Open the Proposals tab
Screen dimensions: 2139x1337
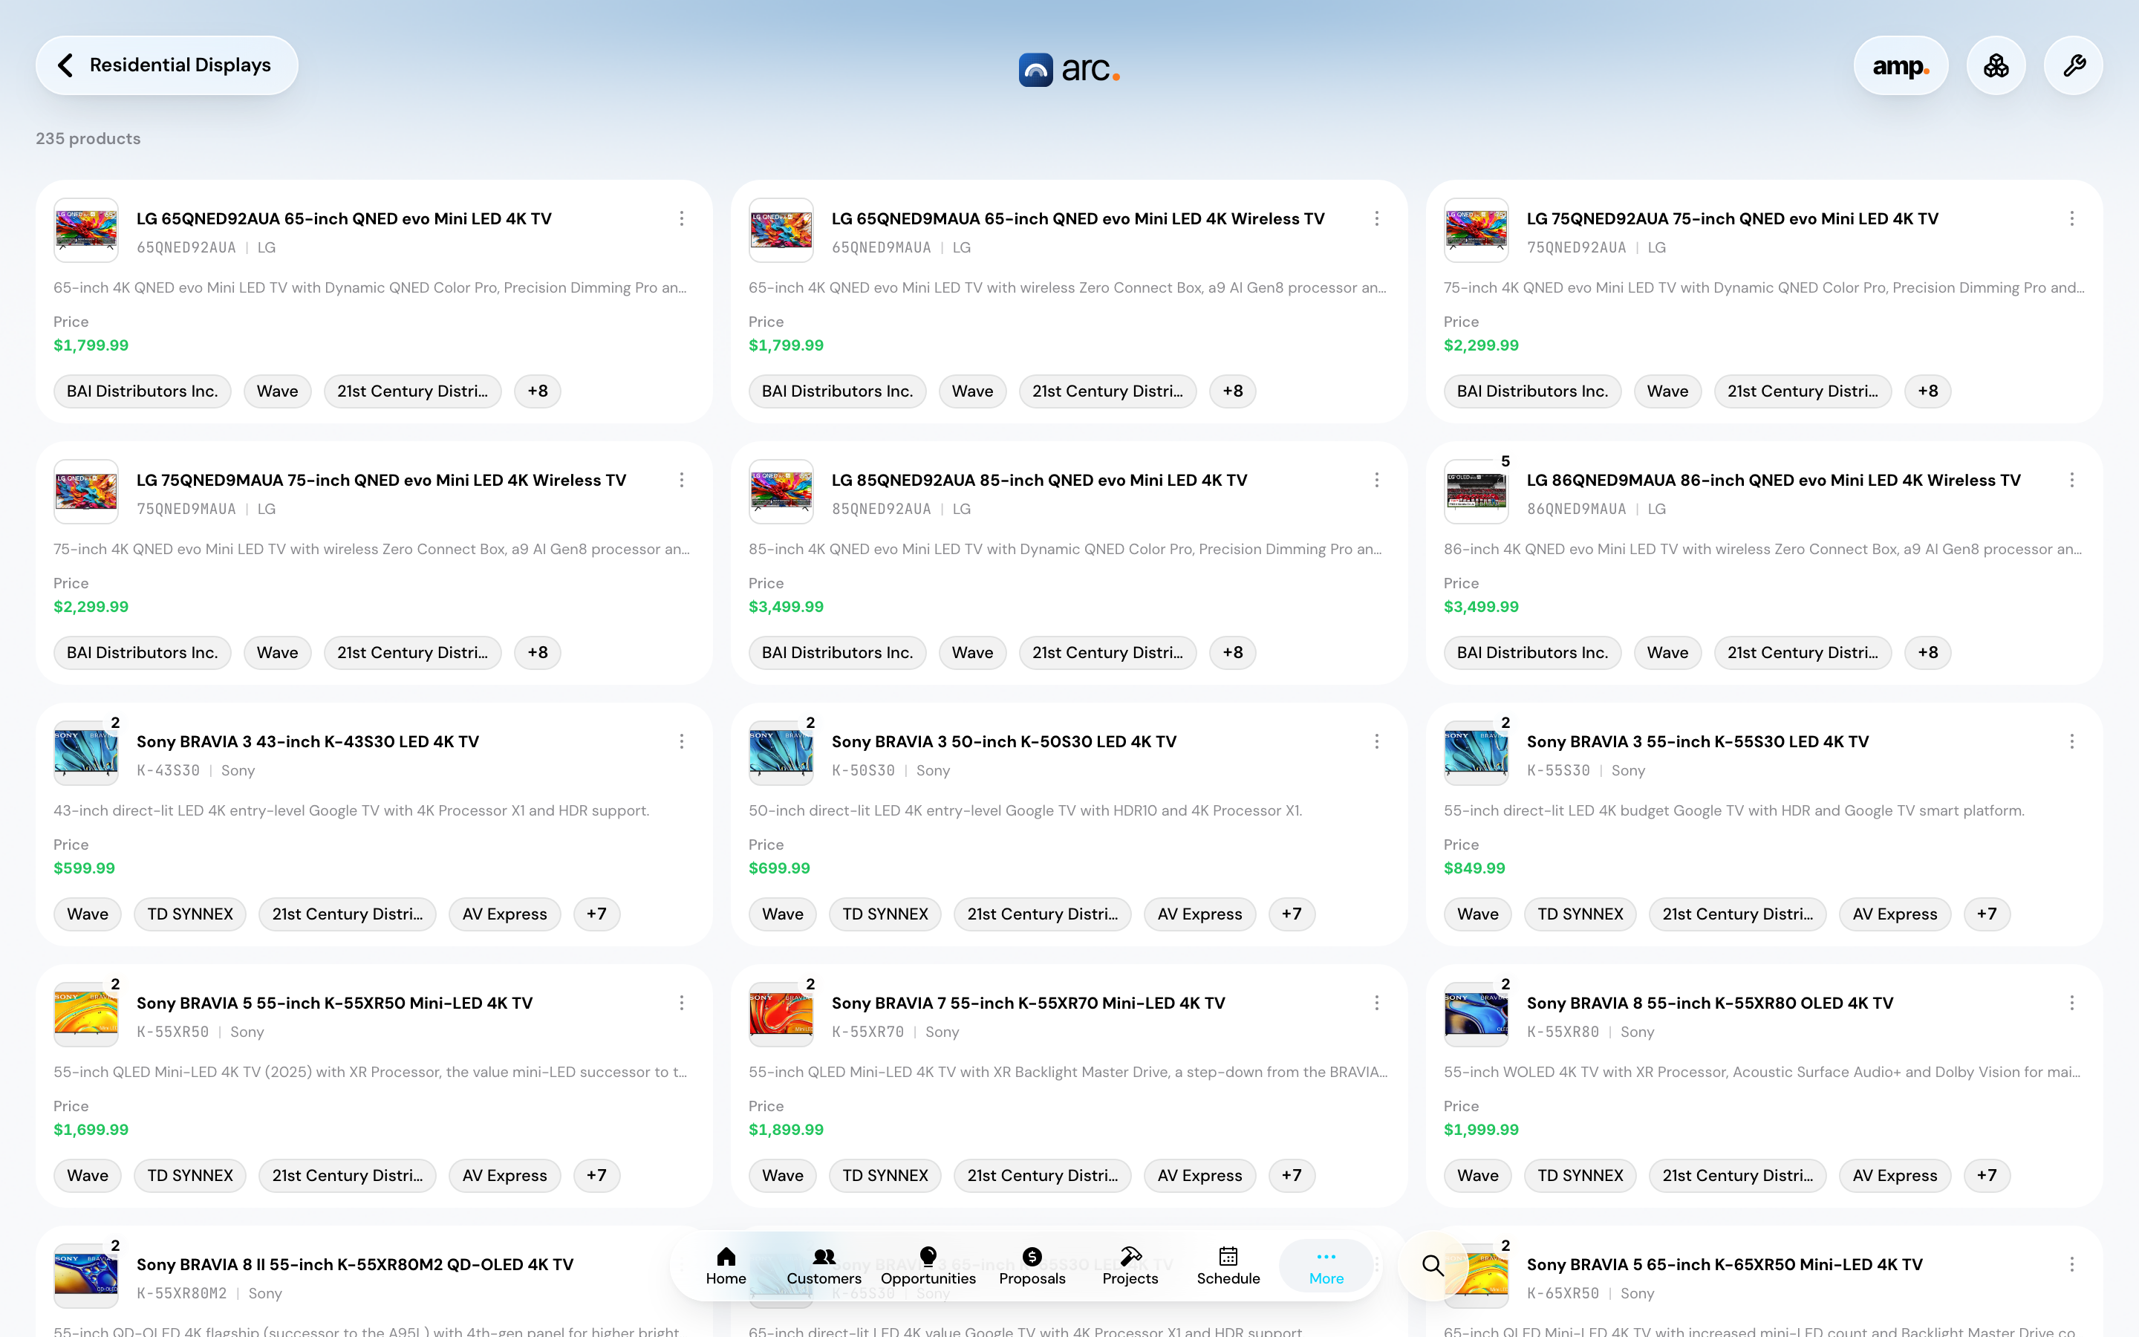point(1032,1266)
